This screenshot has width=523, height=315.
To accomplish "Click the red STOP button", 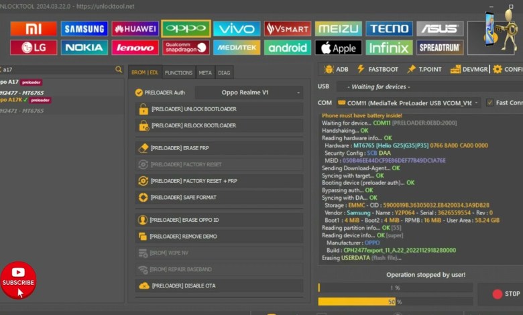I will 502,294.
